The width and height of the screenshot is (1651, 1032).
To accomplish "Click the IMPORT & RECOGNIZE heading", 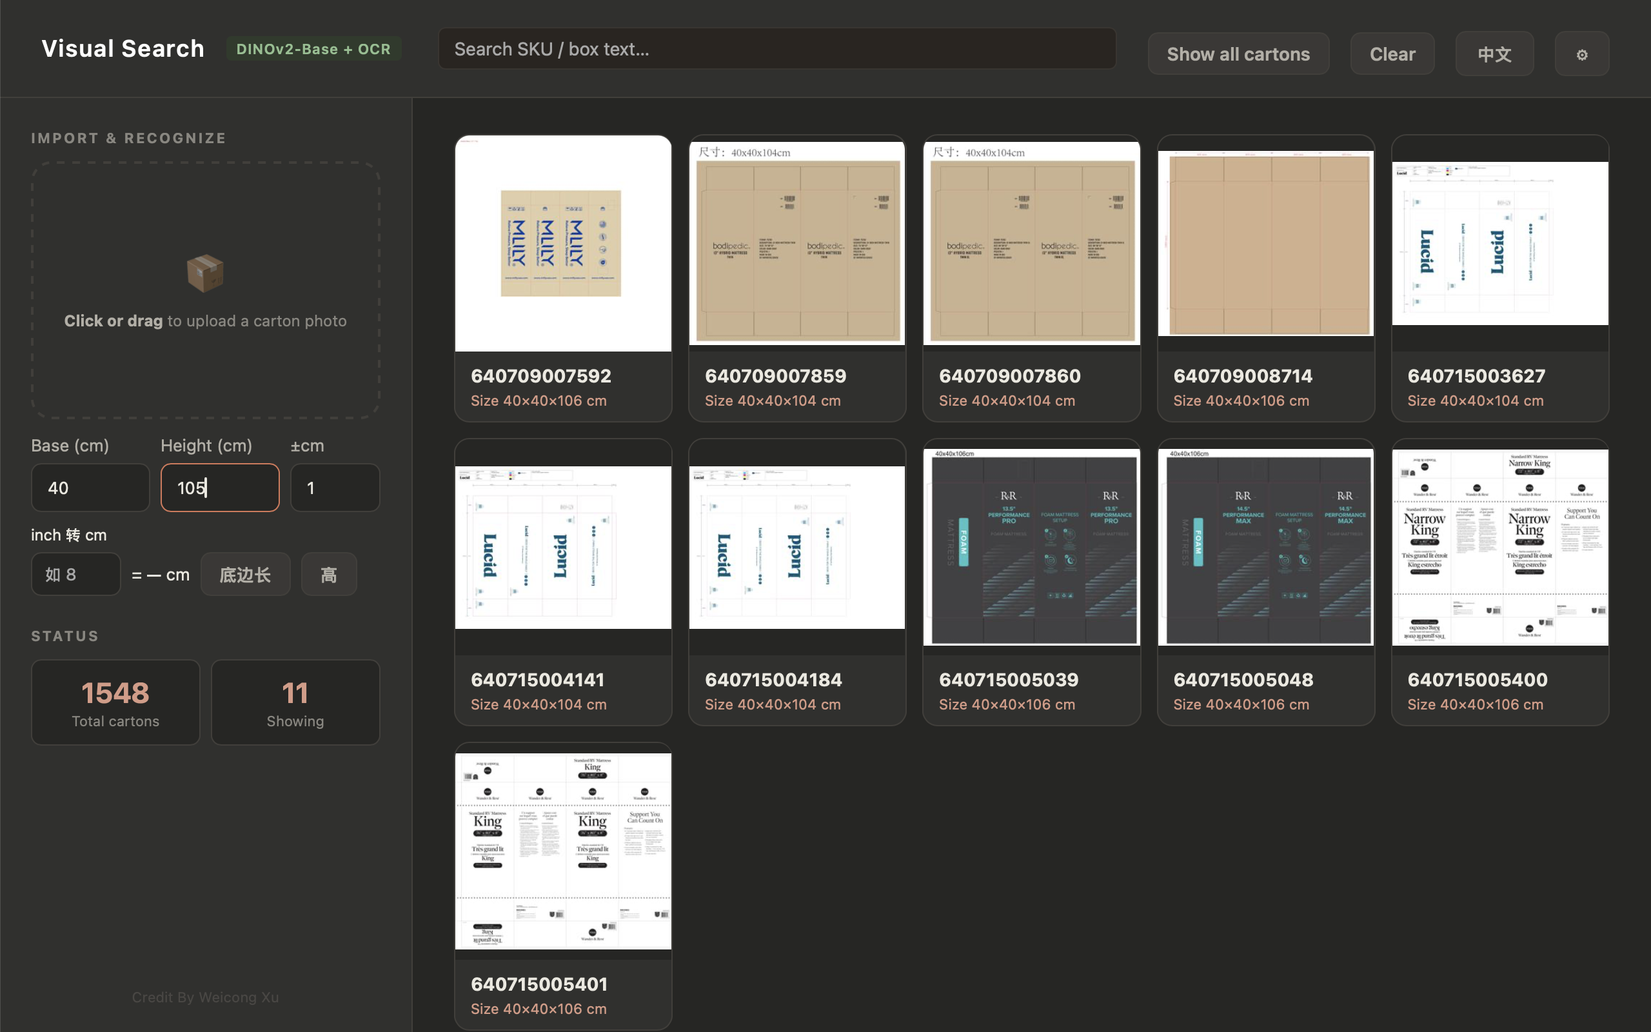I will (x=129, y=138).
